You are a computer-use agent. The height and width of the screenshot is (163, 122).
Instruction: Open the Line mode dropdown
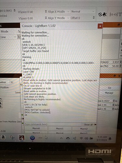[8, 37]
